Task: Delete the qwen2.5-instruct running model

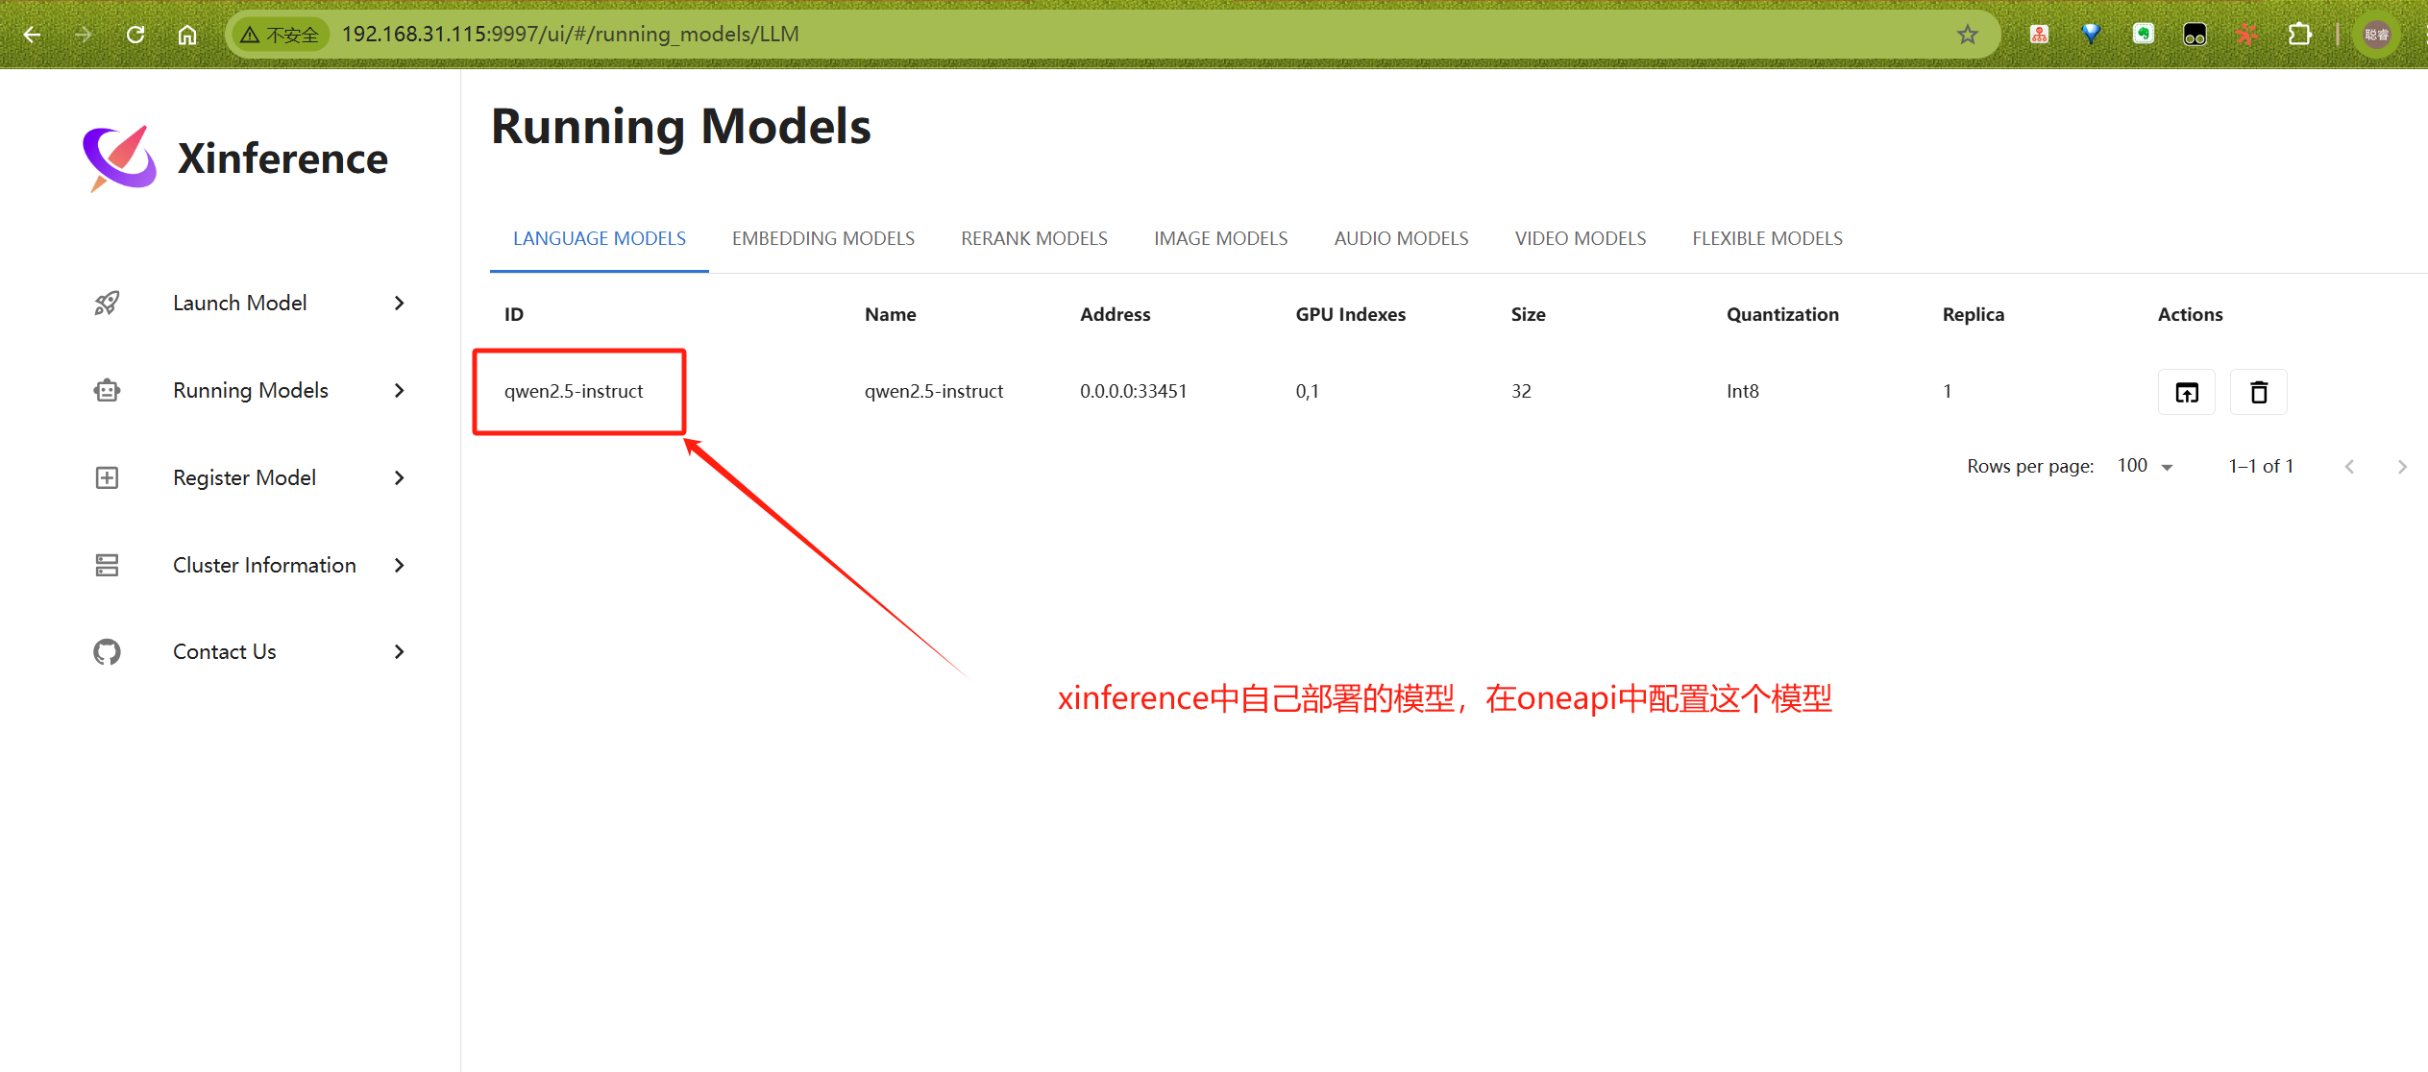Action: coord(2258,392)
